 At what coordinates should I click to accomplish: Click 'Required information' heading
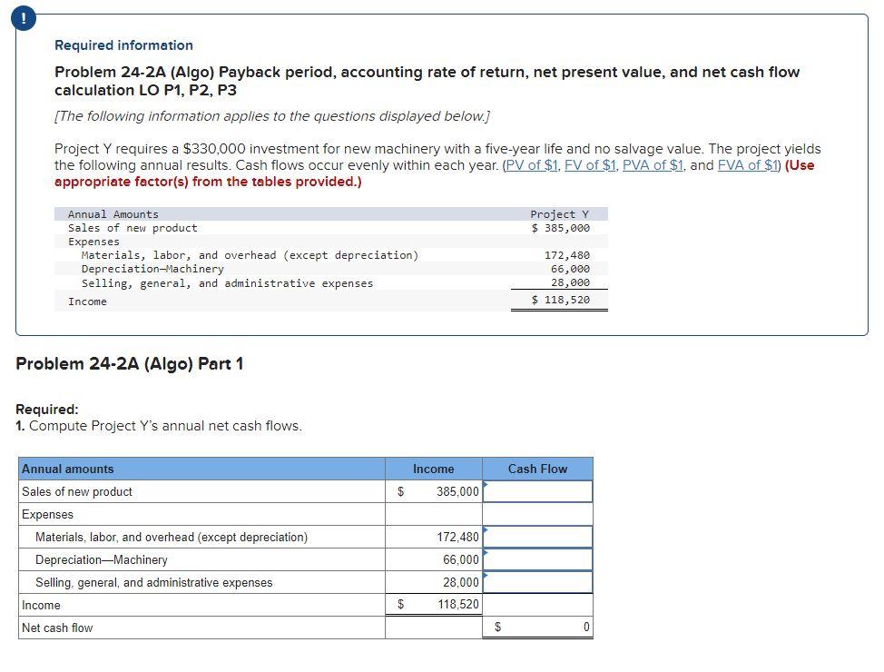pyautogui.click(x=123, y=45)
